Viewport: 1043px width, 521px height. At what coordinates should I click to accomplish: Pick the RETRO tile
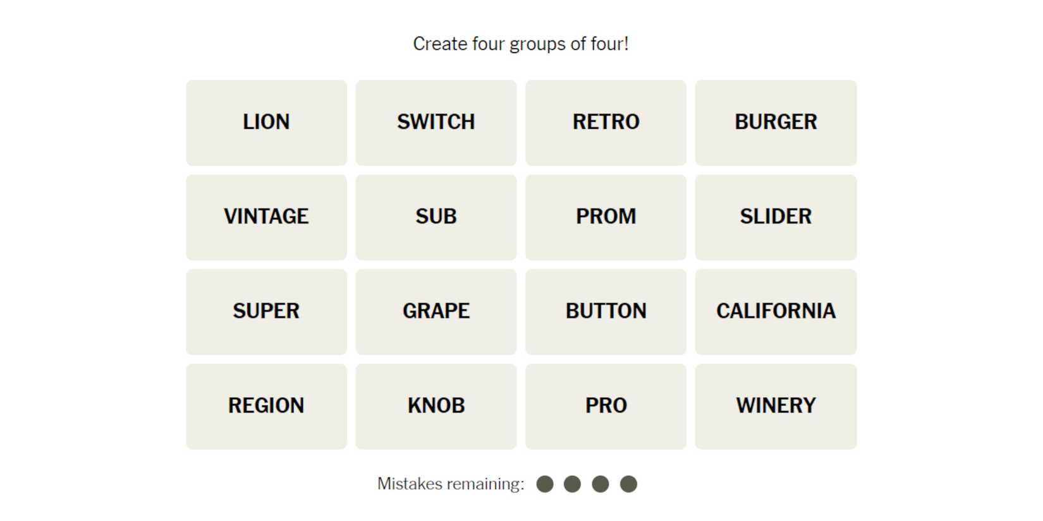tap(606, 123)
